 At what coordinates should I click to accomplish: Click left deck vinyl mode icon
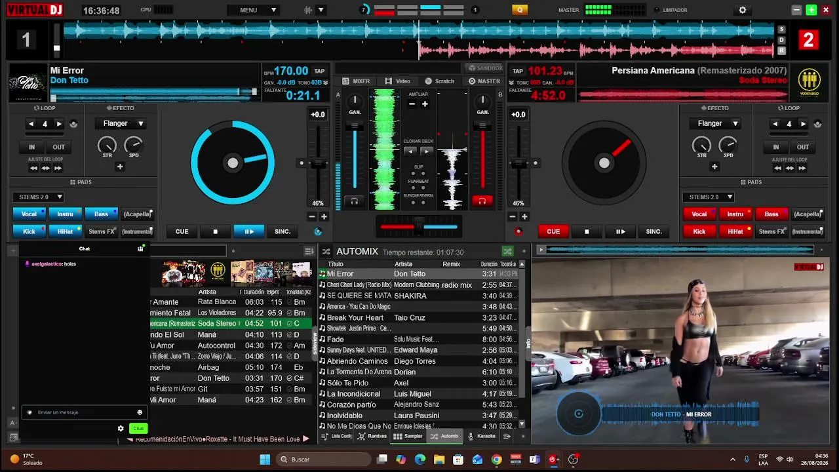pyautogui.click(x=318, y=231)
